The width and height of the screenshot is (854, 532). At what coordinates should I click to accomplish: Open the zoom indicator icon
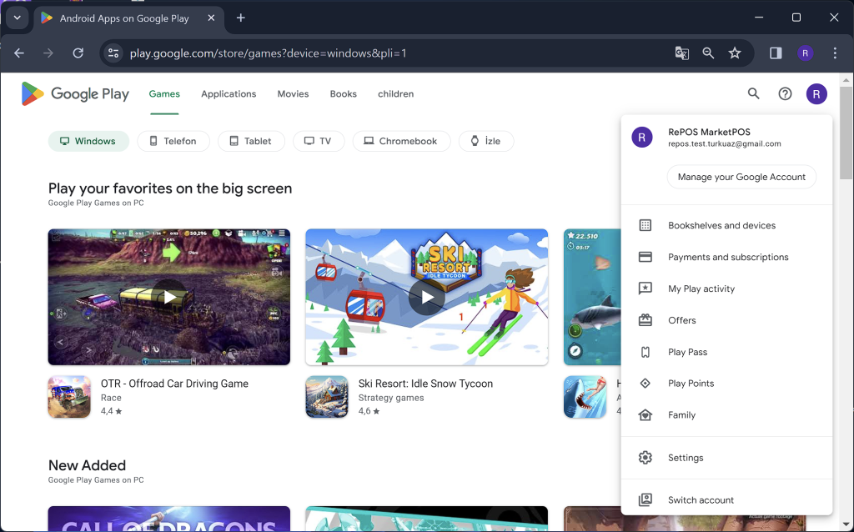pos(708,53)
